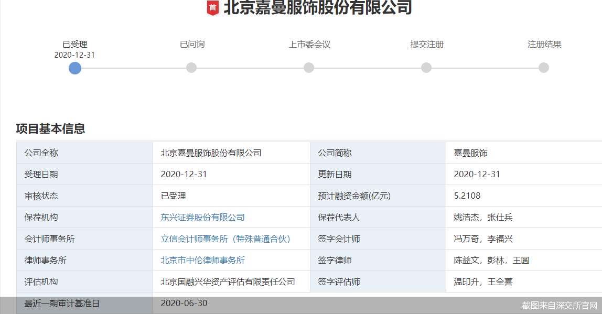This screenshot has height=314, width=602.
Task: Click the 更新日期 value 2020-12-31
Action: point(477,174)
